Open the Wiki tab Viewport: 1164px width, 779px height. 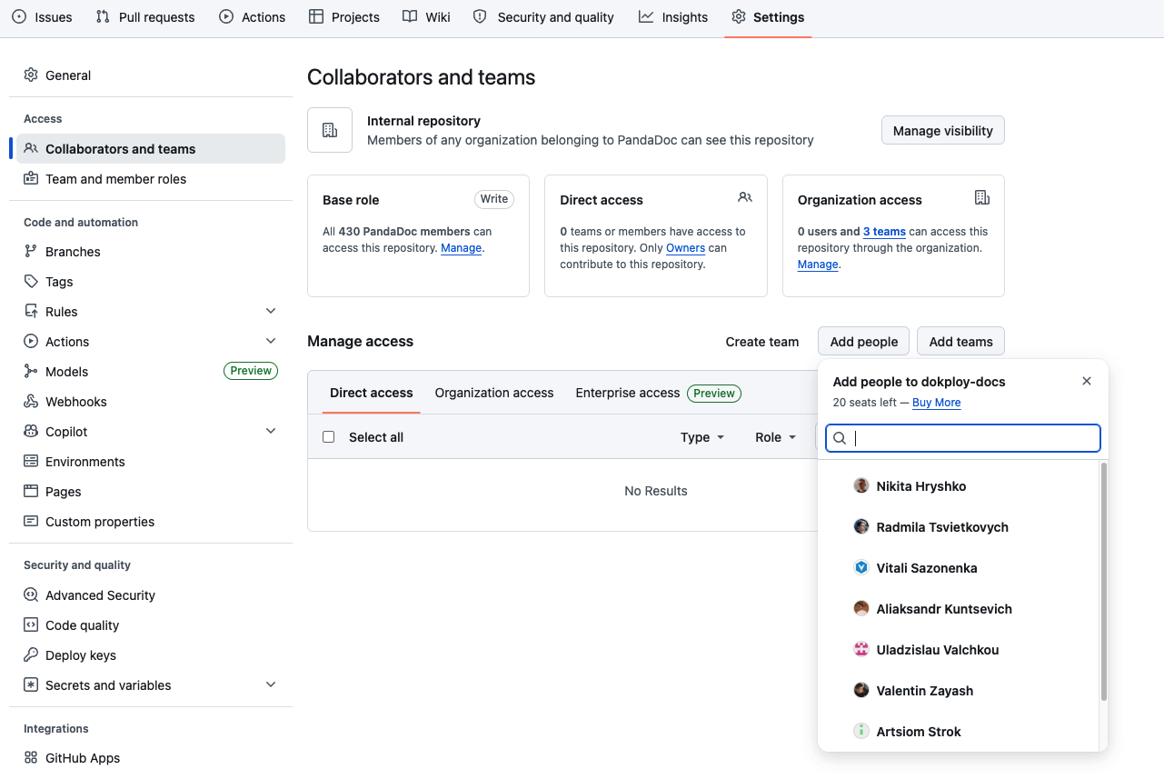[426, 17]
